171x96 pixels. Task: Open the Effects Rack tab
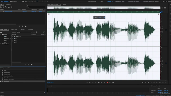click(14, 30)
